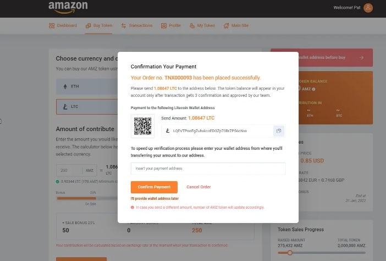Click the 2,000,000 AMZ total token value

[351, 246]
